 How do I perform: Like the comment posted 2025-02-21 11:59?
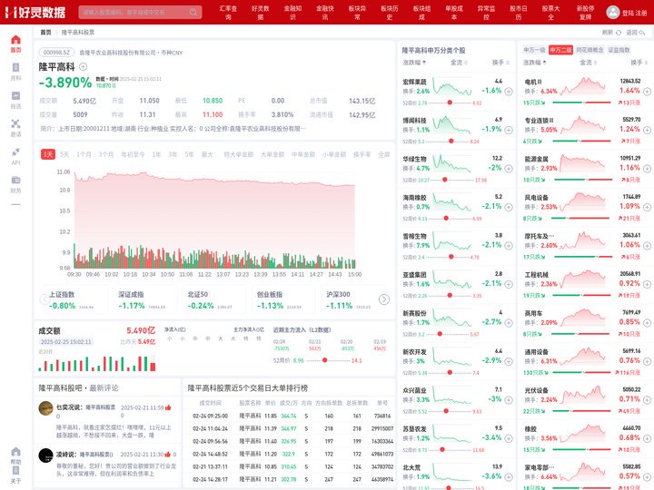point(168,407)
